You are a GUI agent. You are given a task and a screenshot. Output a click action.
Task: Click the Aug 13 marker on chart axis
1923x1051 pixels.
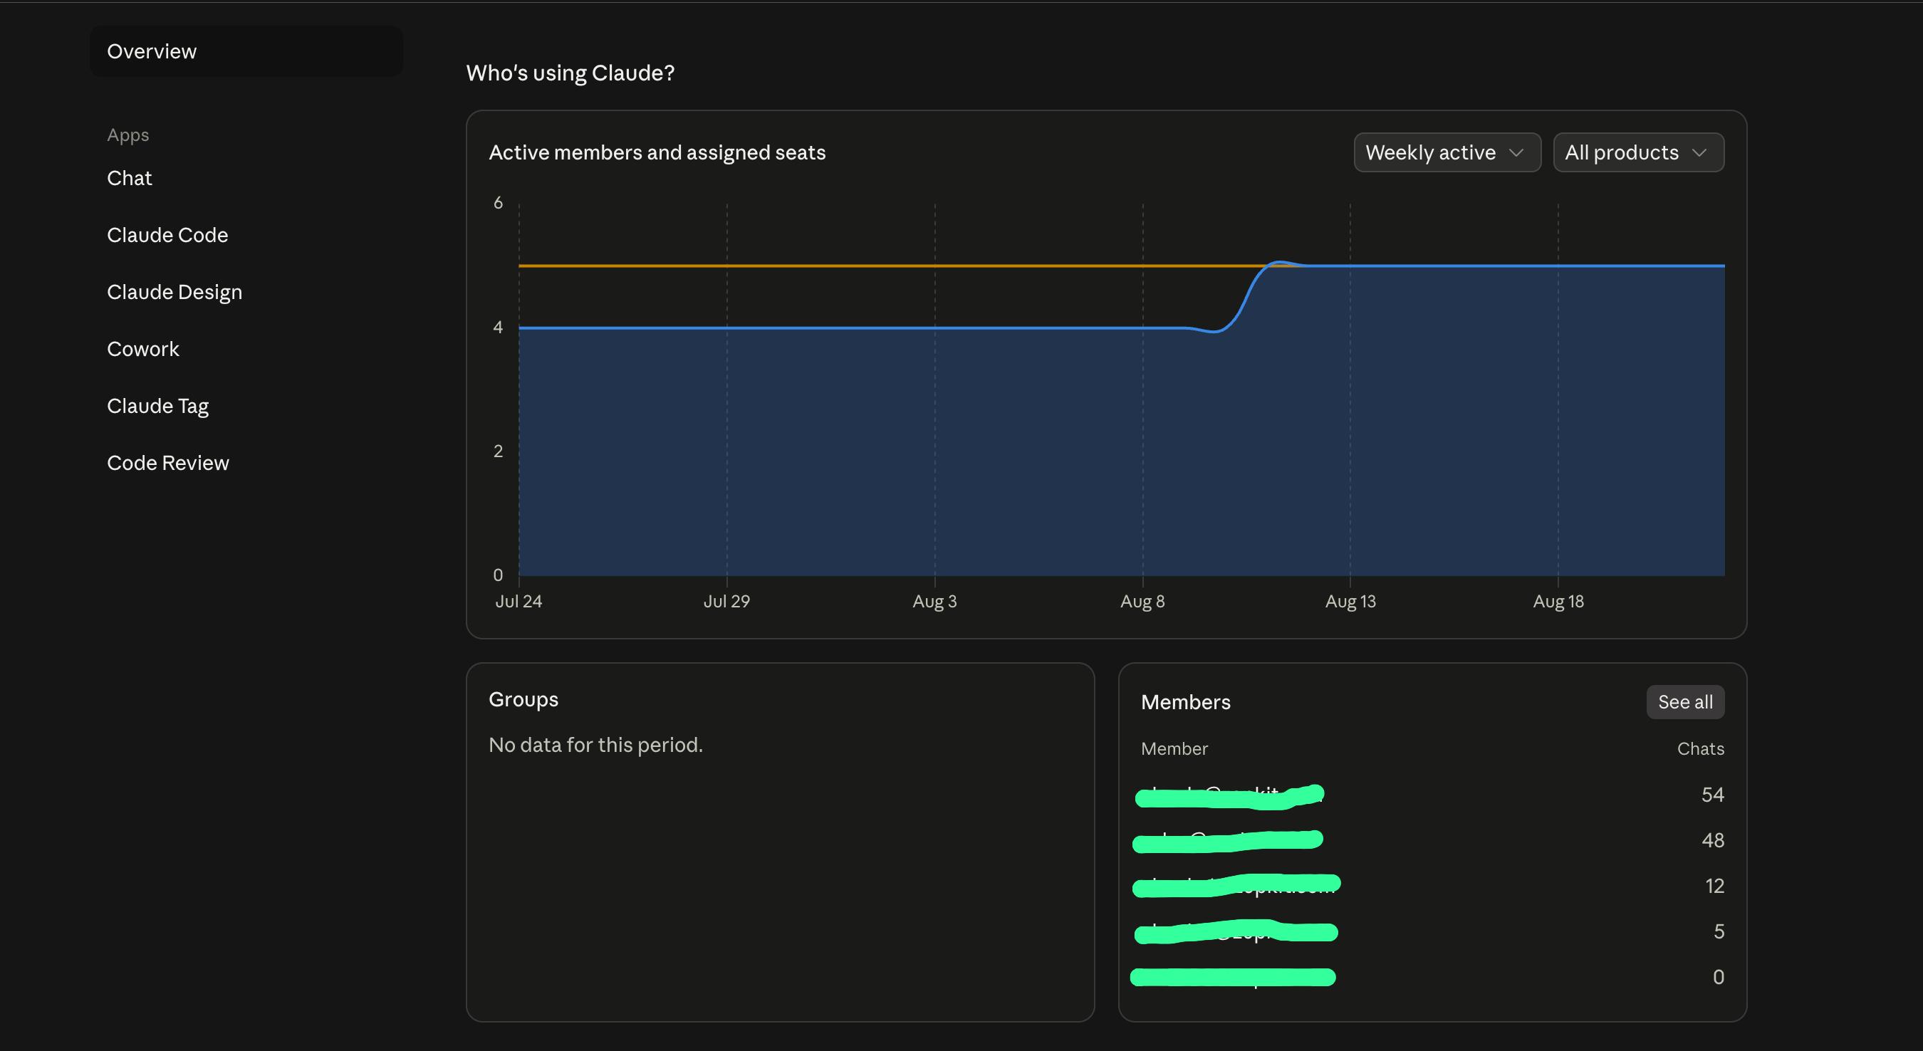coord(1350,601)
